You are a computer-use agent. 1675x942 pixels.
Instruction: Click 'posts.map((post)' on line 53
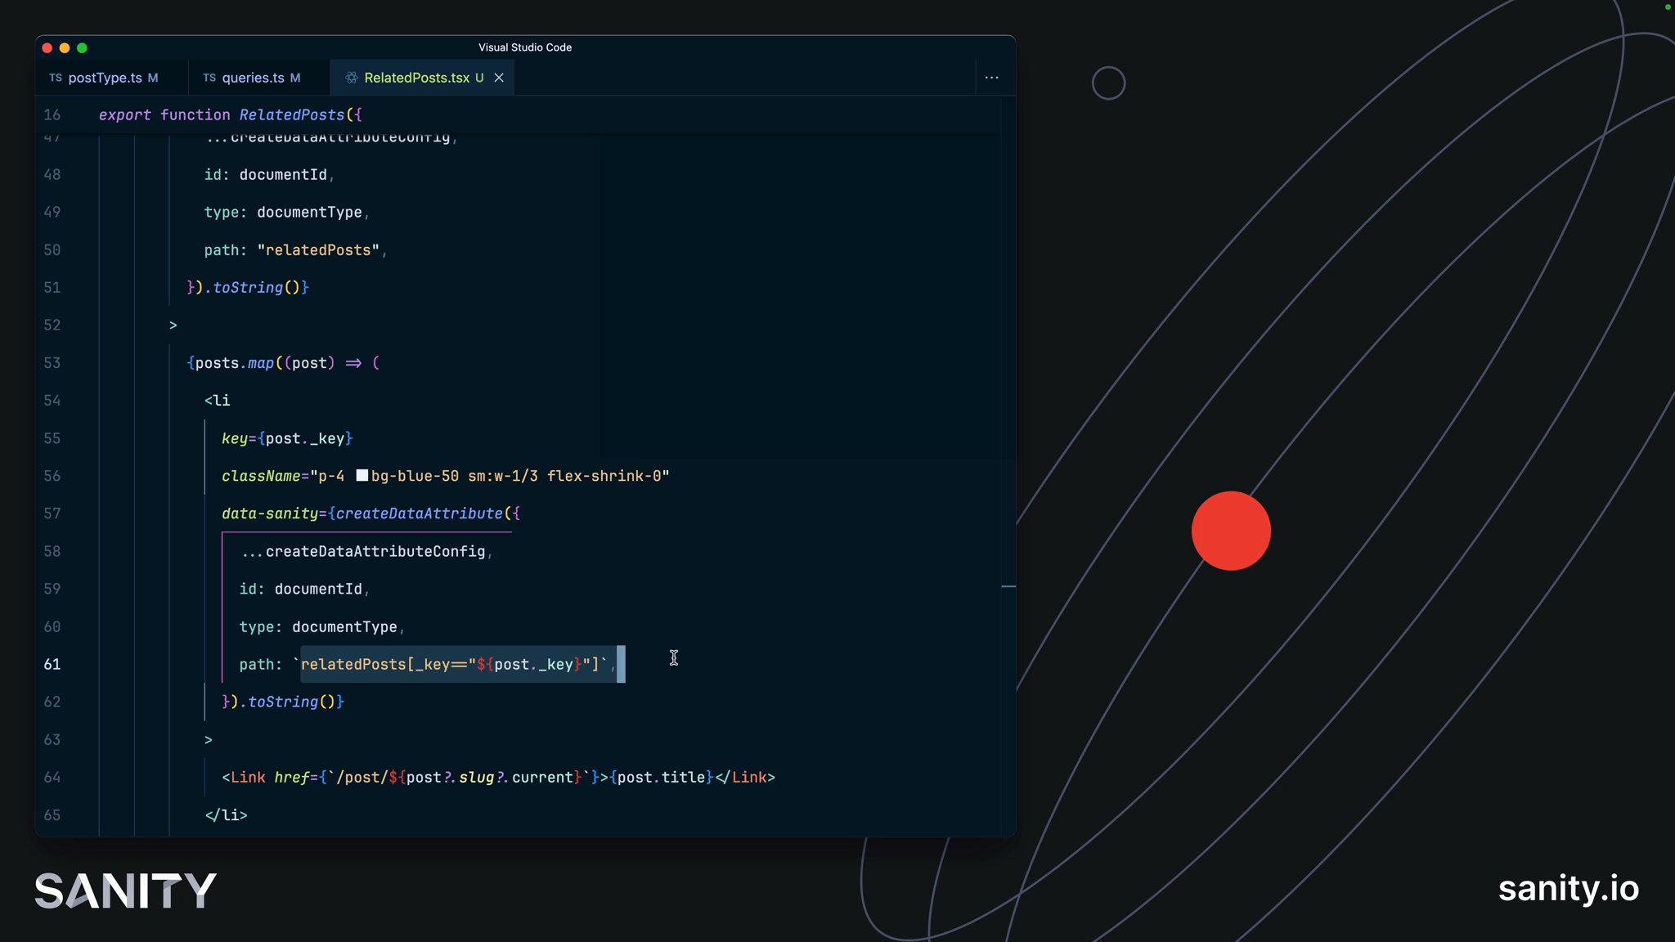pyautogui.click(x=265, y=362)
